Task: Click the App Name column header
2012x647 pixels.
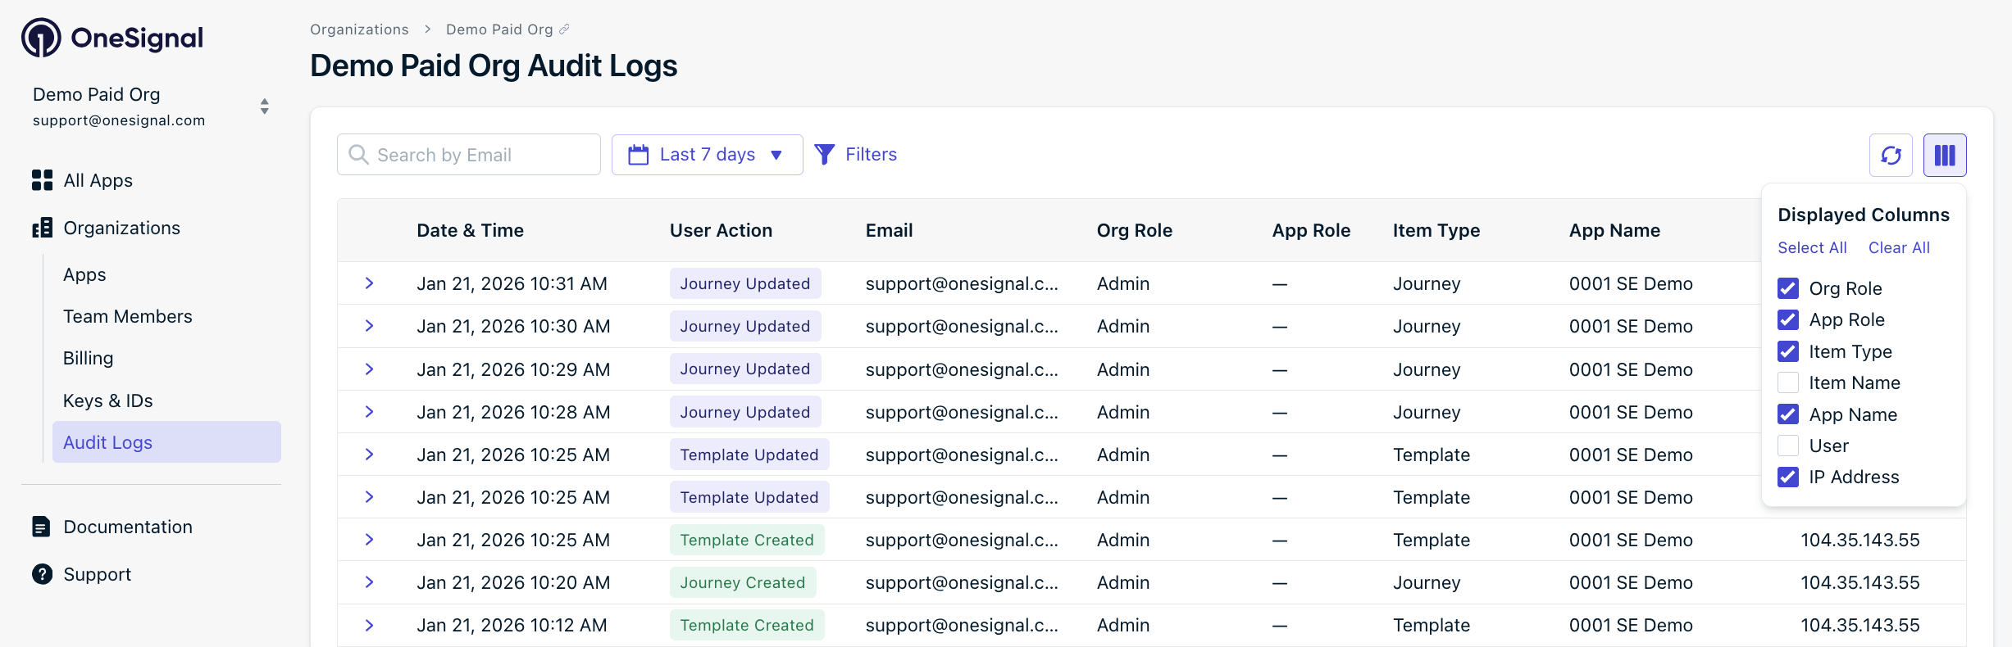Action: tap(1614, 230)
